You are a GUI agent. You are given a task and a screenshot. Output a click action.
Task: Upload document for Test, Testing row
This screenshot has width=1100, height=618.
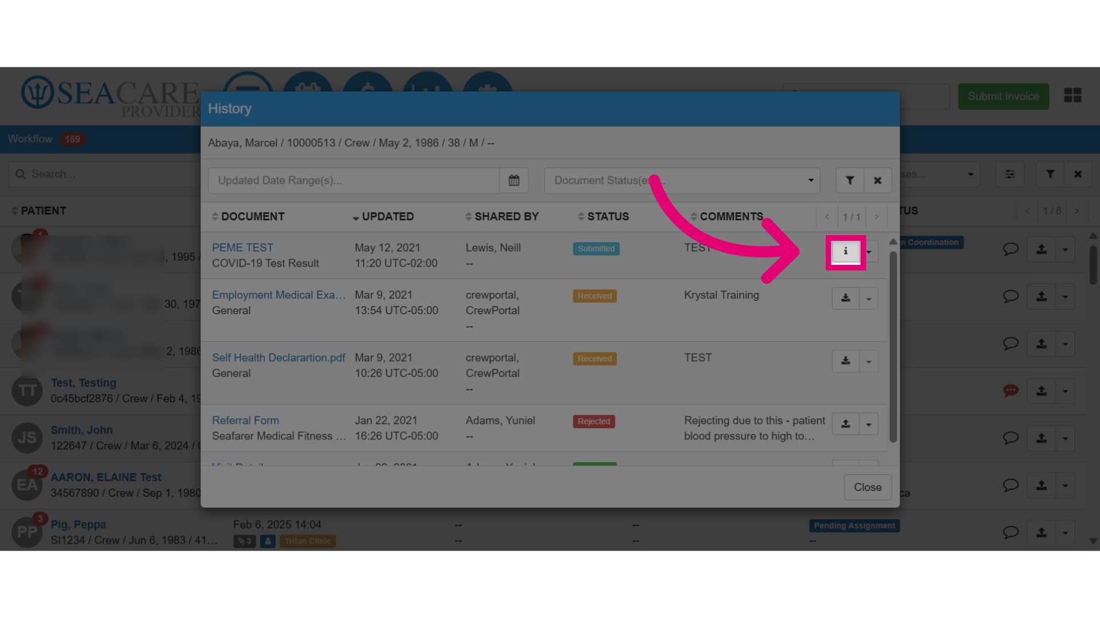click(x=1042, y=391)
